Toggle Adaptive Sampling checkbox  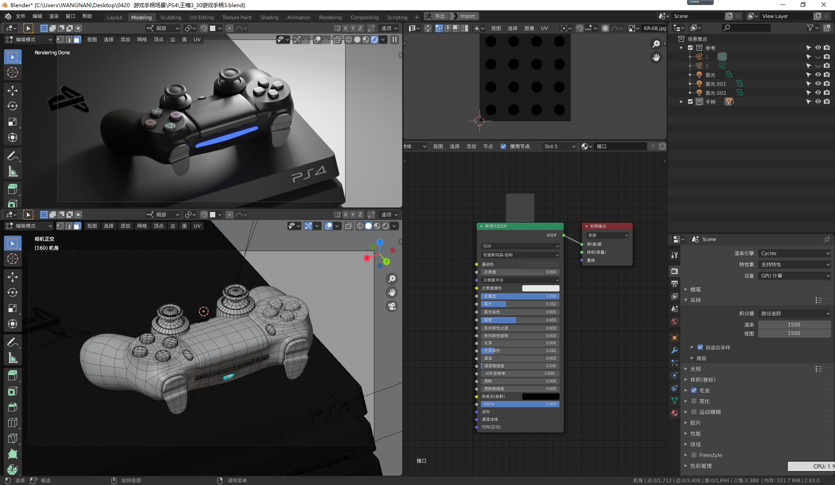pos(700,347)
